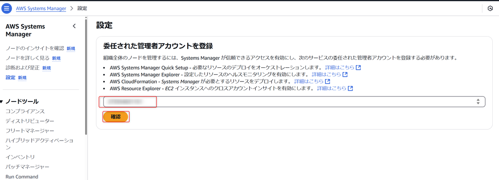
Task: Open CloudFormation 詳細はこちら link
Action: tap(309, 81)
